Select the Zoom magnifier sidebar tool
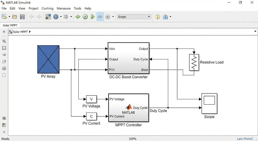 coord(4,41)
